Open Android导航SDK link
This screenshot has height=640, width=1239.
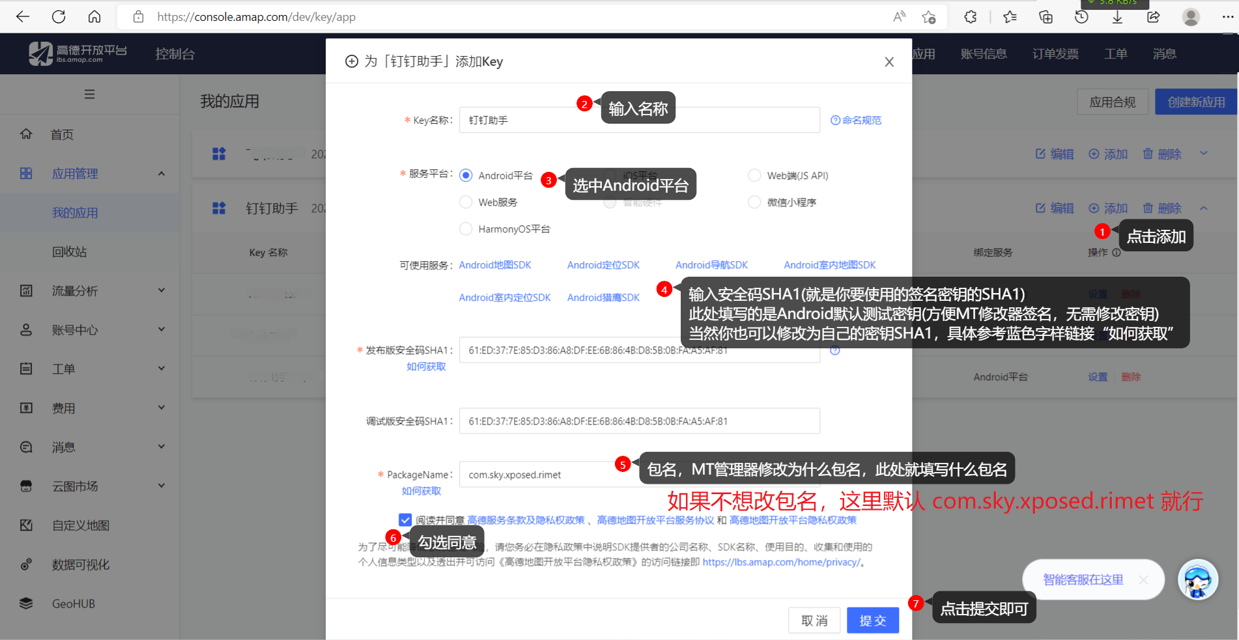(711, 265)
